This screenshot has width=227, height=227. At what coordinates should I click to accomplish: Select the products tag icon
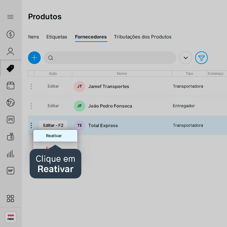pyautogui.click(x=10, y=68)
